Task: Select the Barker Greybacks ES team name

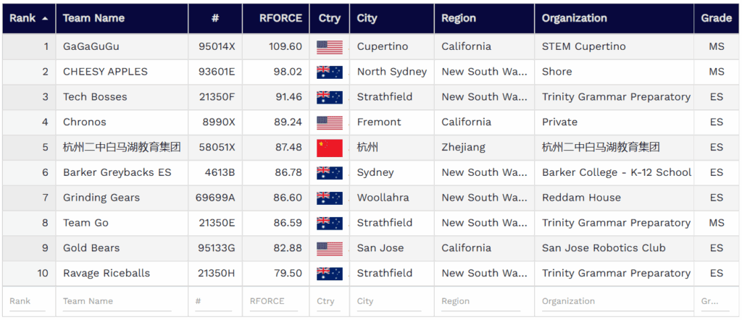Action: [x=117, y=172]
